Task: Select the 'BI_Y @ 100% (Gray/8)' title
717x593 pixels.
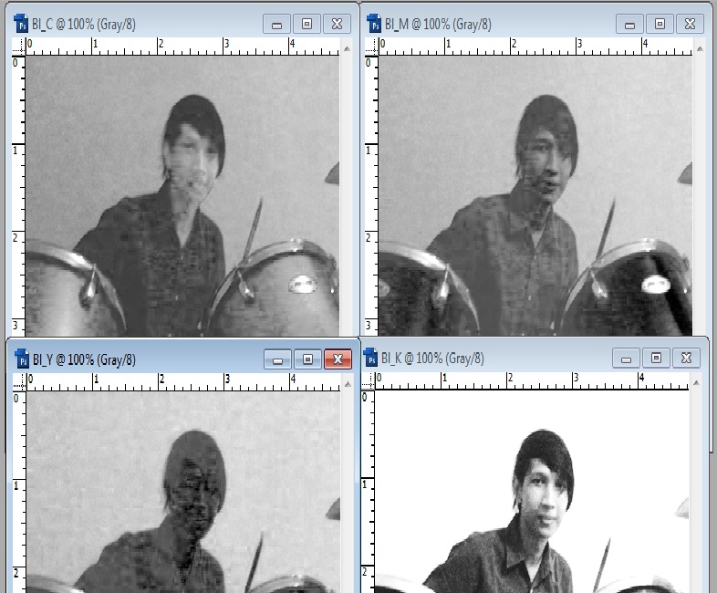Action: click(x=84, y=359)
